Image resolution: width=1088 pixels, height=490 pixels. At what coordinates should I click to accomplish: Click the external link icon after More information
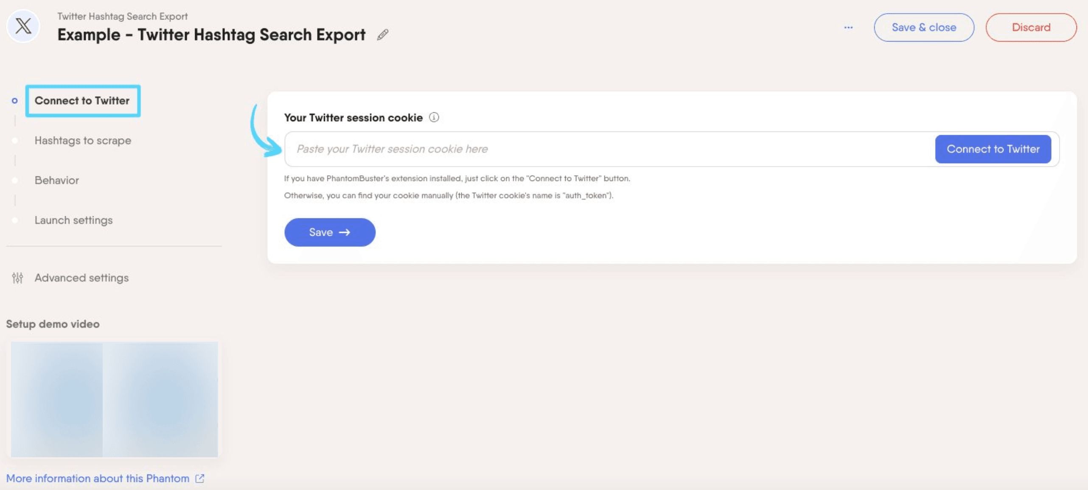click(x=200, y=479)
